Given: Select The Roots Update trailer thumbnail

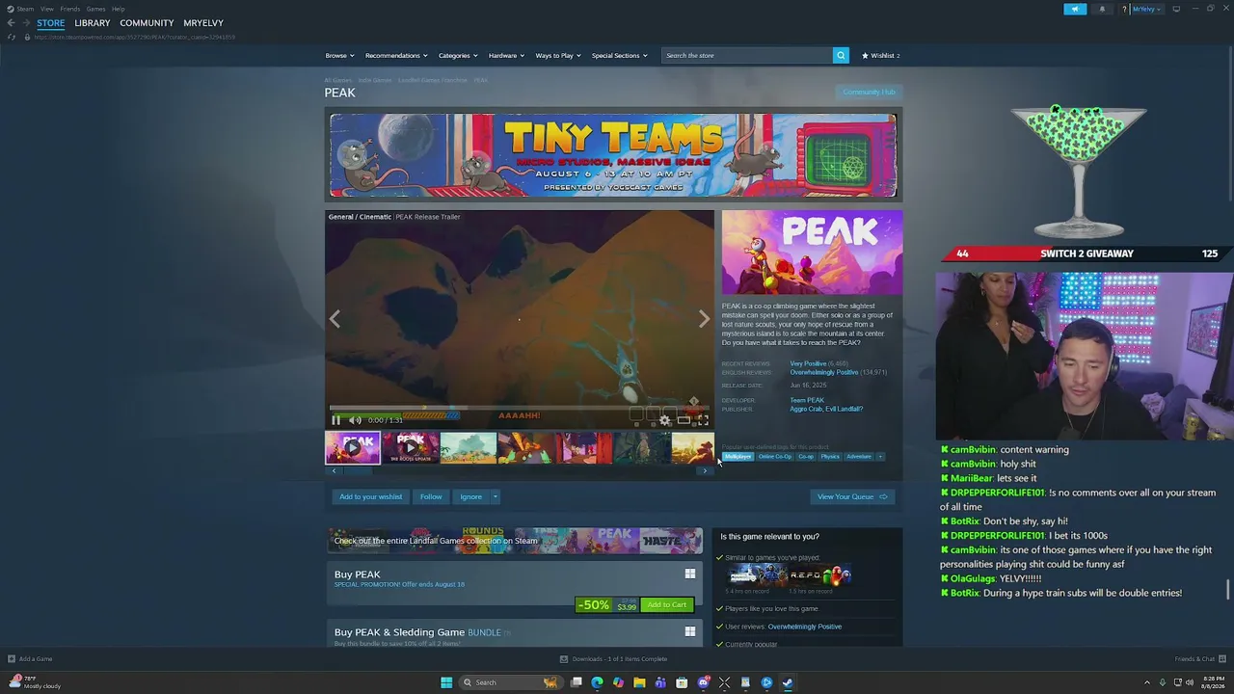Looking at the screenshot, I should (x=411, y=447).
